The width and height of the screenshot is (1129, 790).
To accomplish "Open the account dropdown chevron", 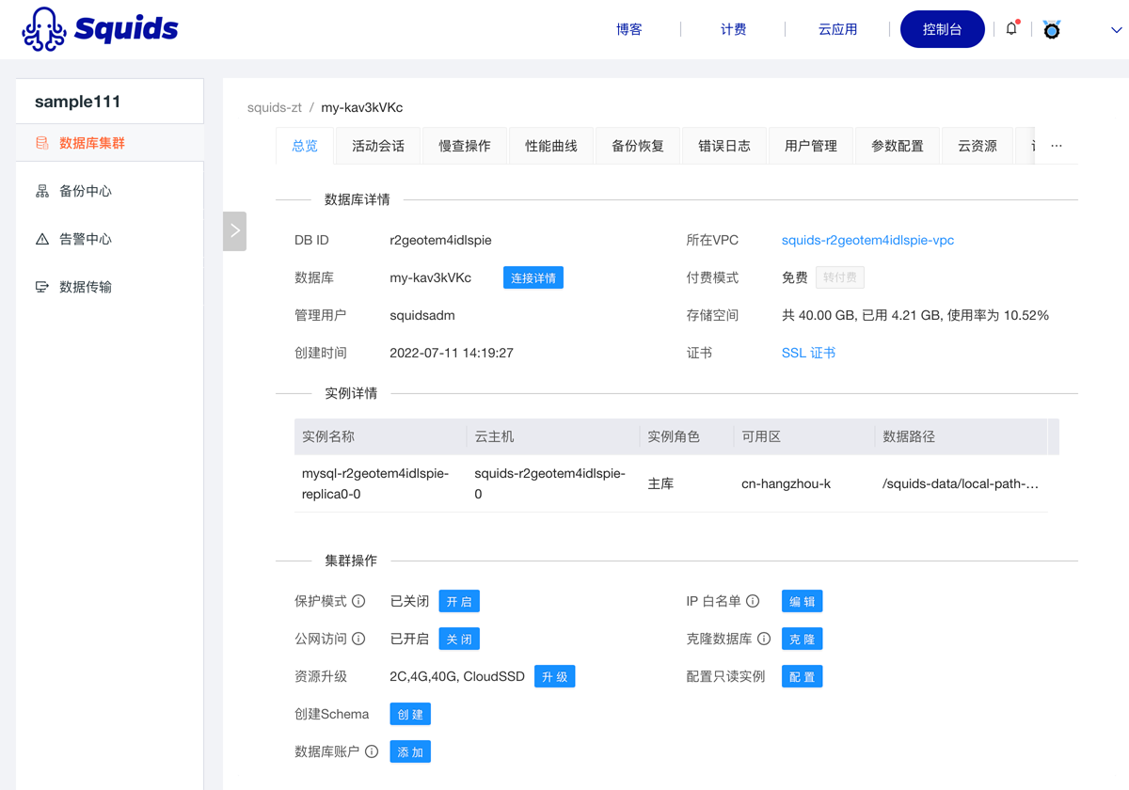I will pyautogui.click(x=1116, y=30).
